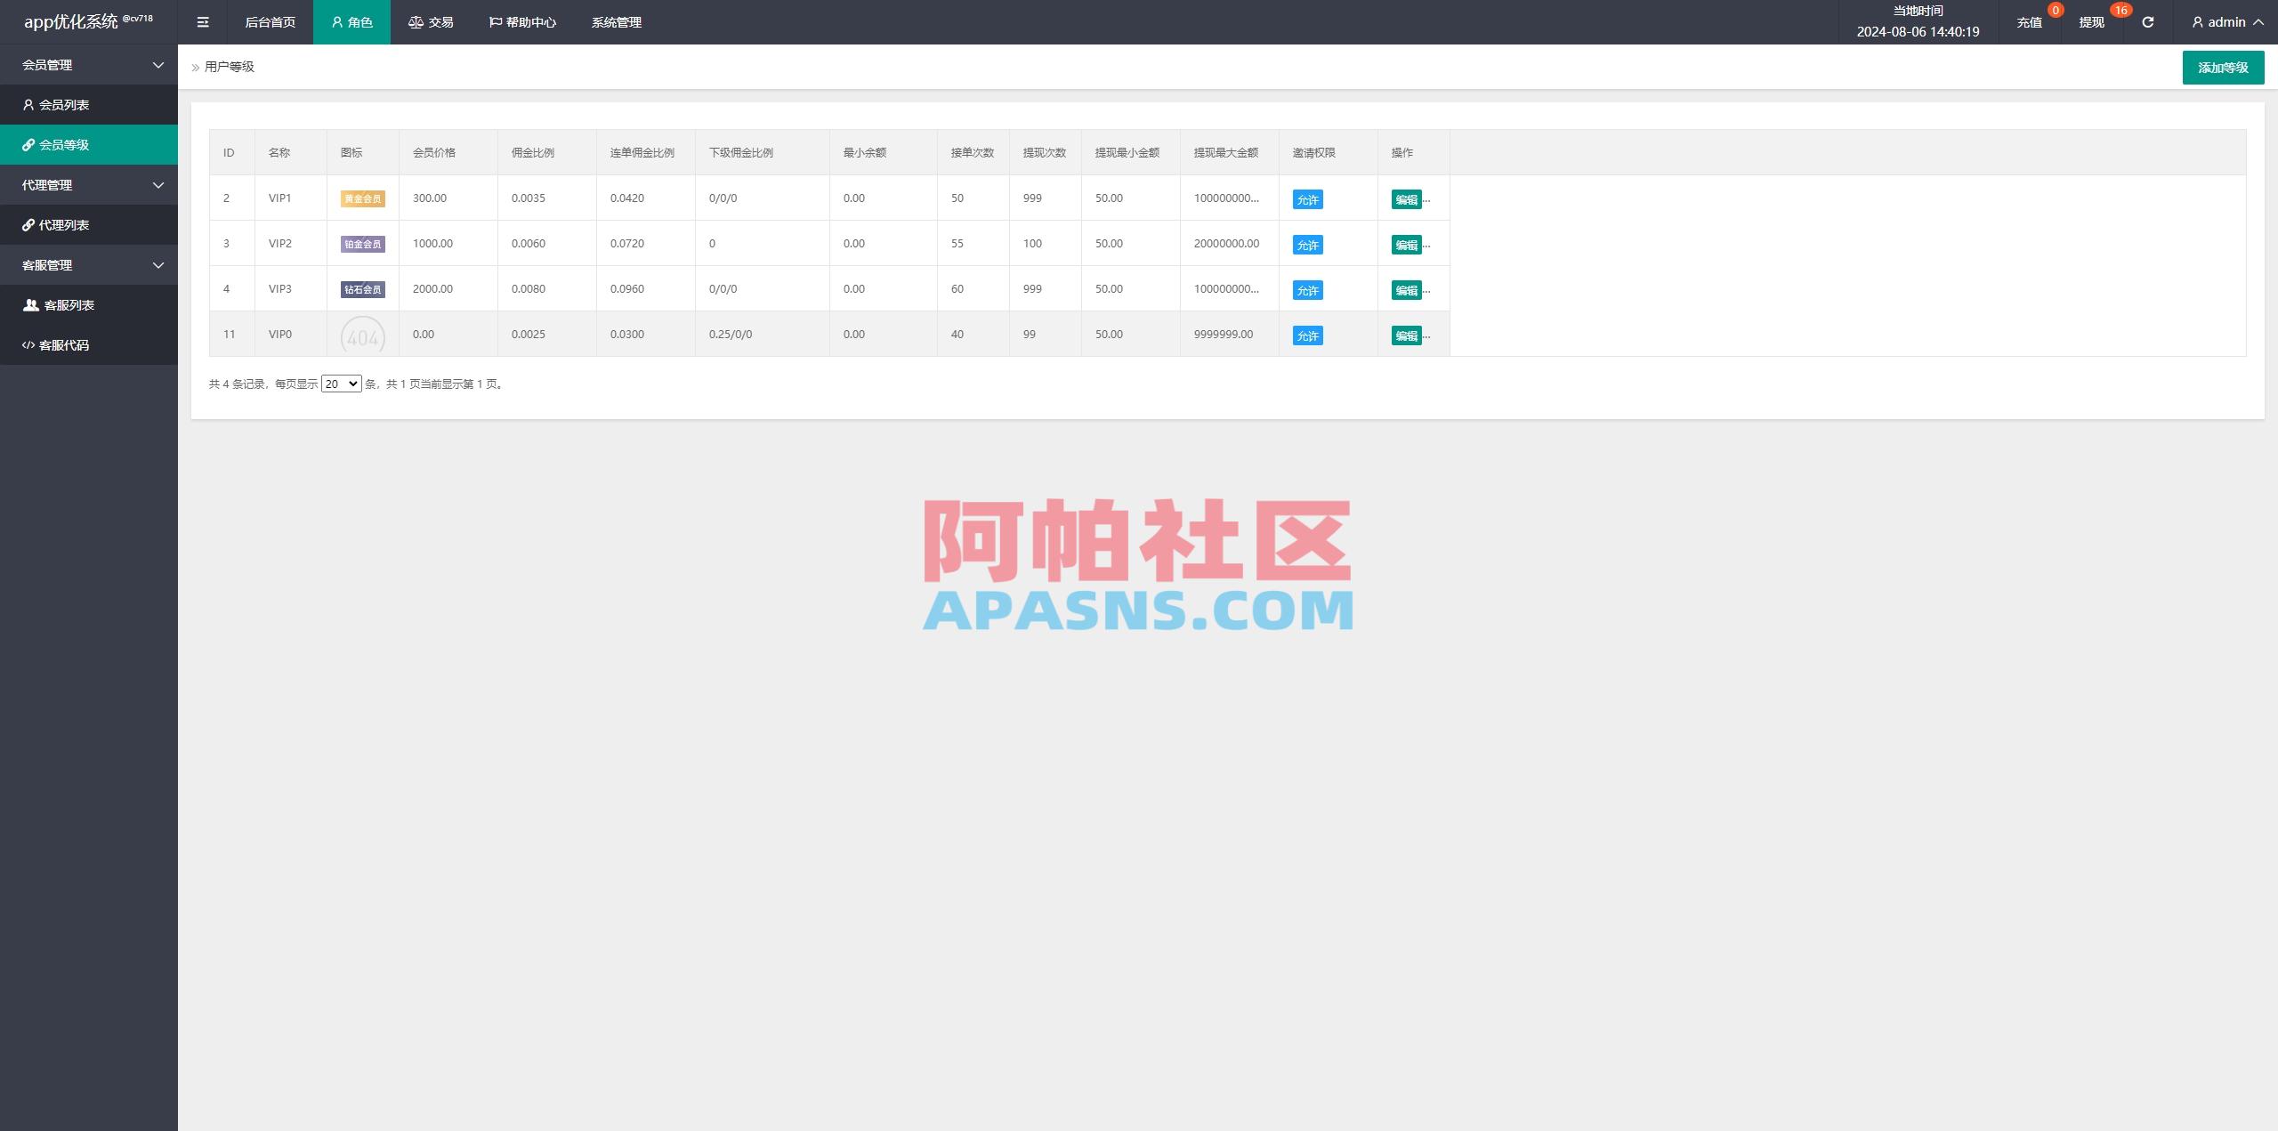Click the 客服列表 people icon

pyautogui.click(x=28, y=304)
